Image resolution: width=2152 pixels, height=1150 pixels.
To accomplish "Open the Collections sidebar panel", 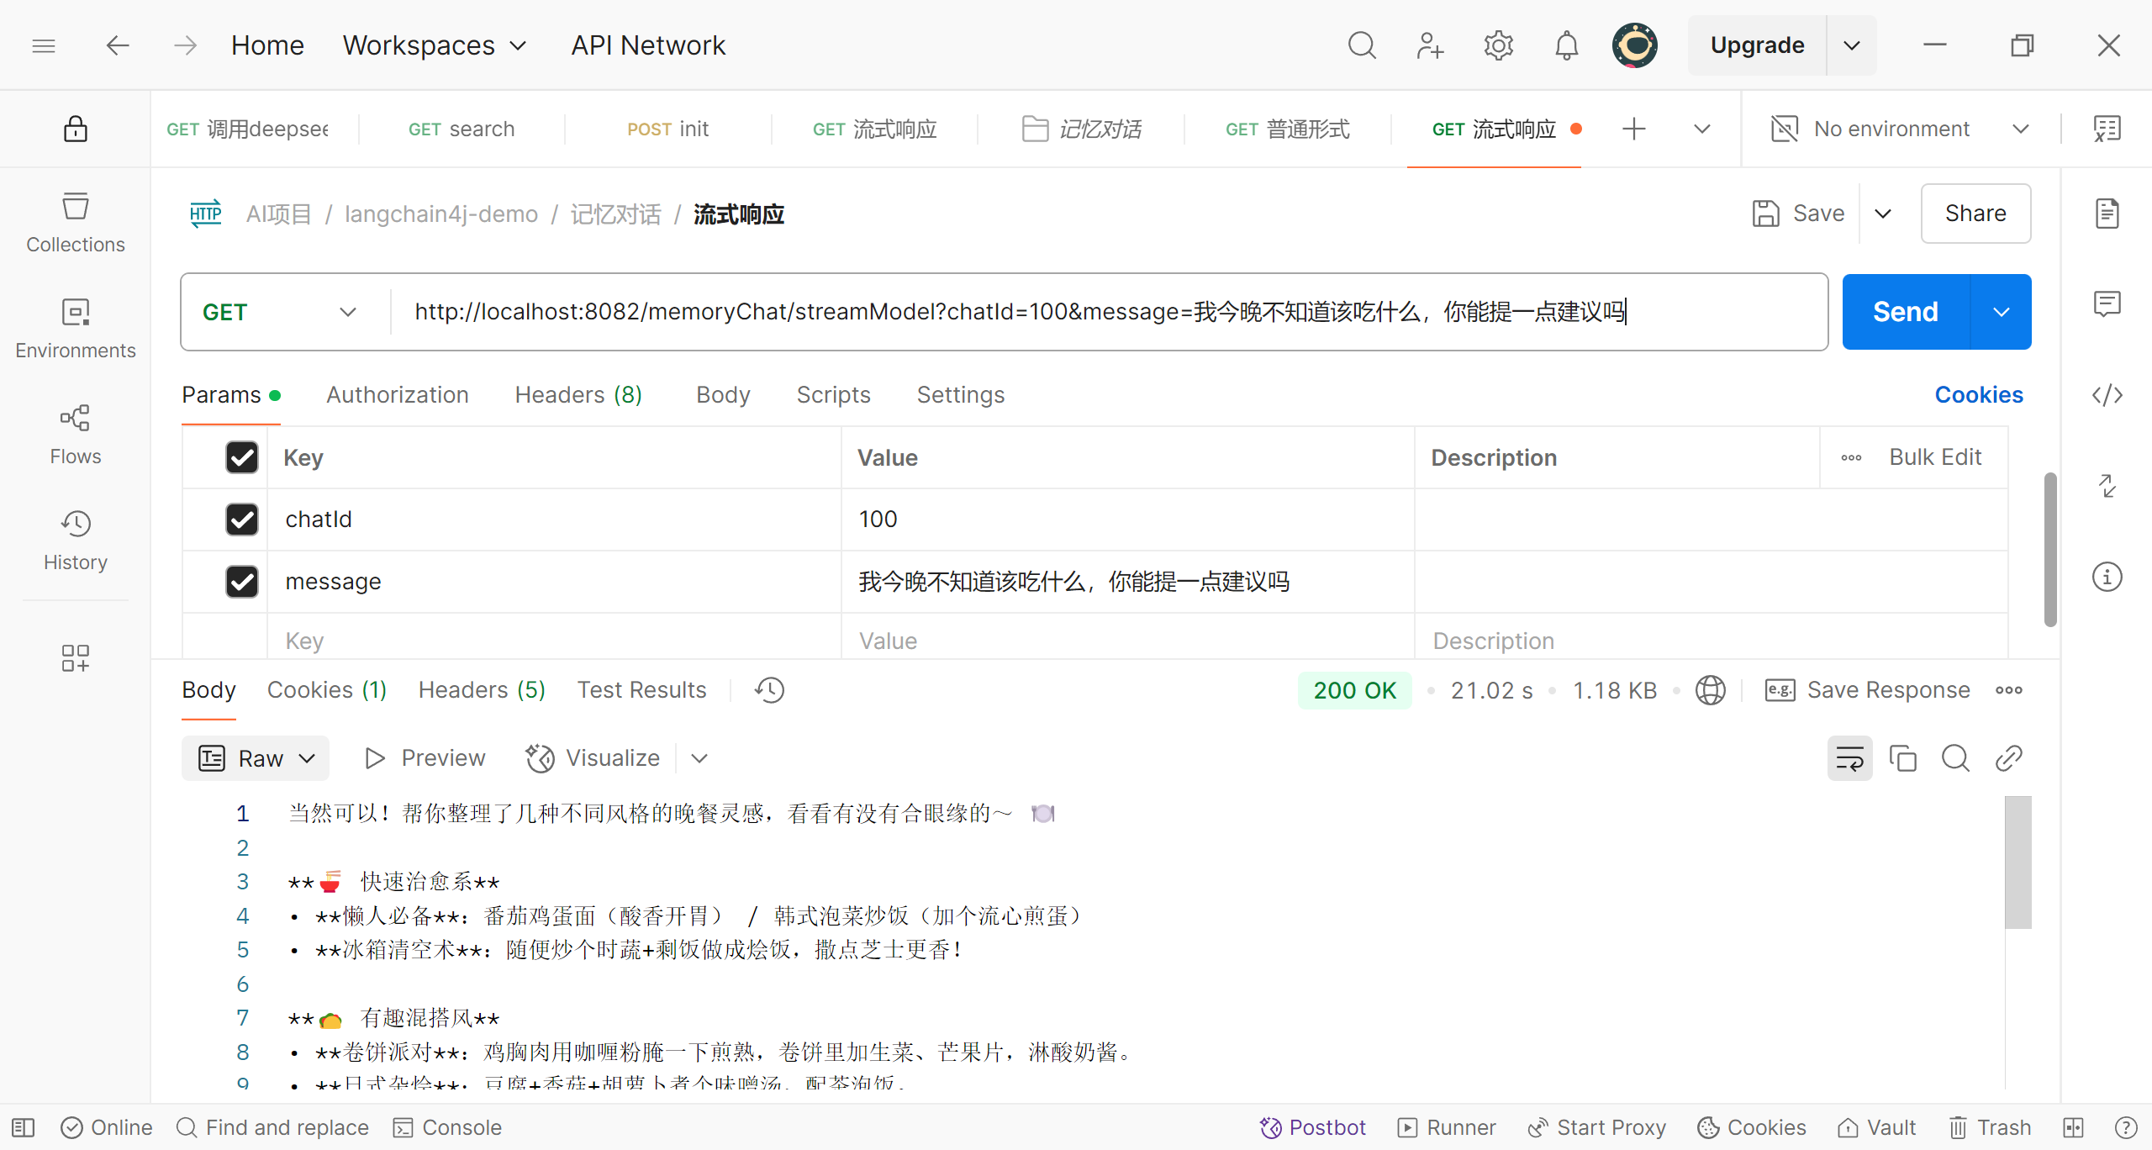I will tap(75, 222).
